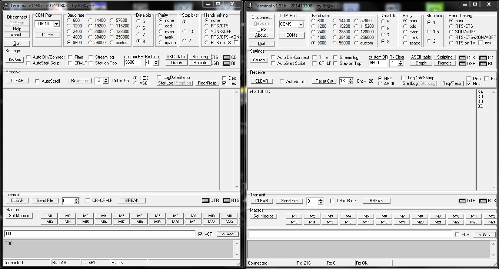This screenshot has height=269, width=499.
Task: Click DSR status LED in COM9 window
Action: (x=462, y=64)
